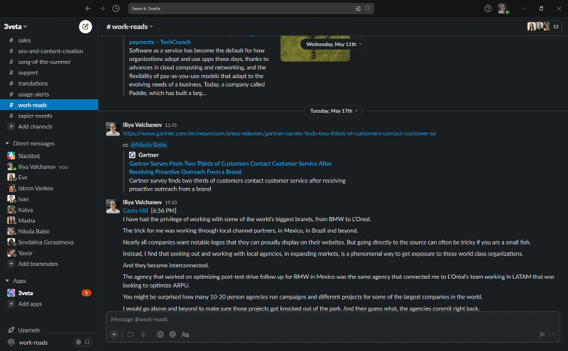Record an audio clip with microphone
This screenshot has width=568, height=351.
[x=143, y=335]
